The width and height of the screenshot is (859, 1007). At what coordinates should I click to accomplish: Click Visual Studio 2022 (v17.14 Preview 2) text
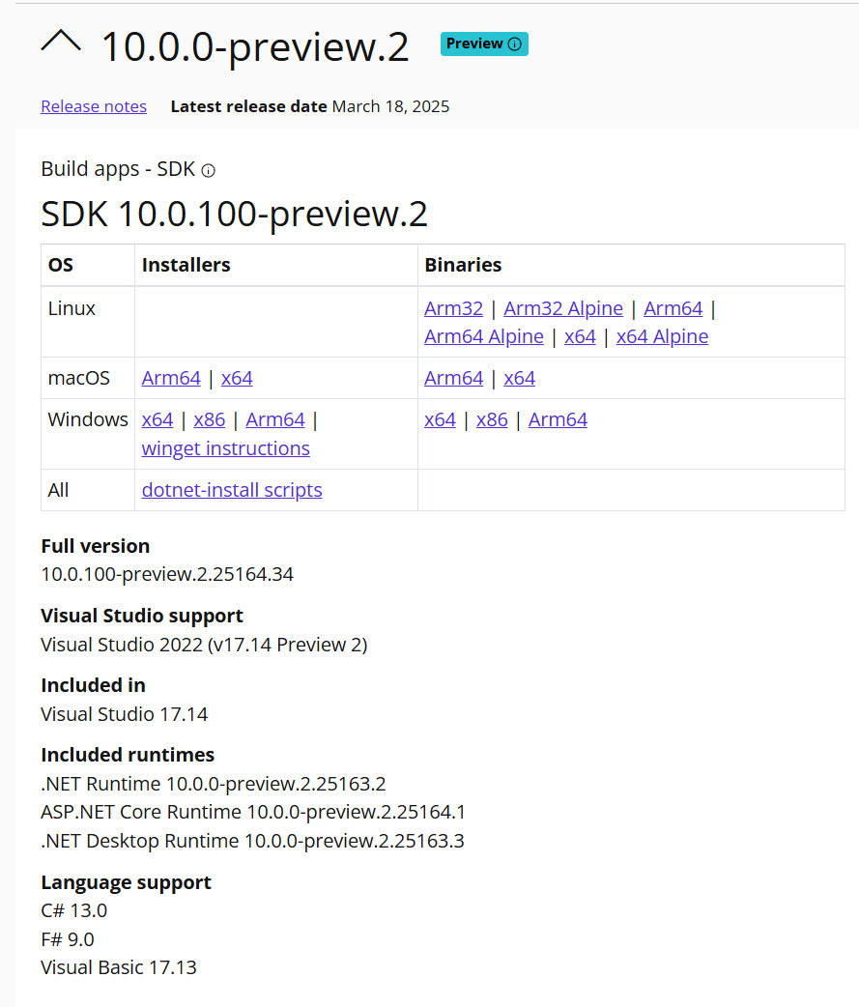[x=204, y=645]
